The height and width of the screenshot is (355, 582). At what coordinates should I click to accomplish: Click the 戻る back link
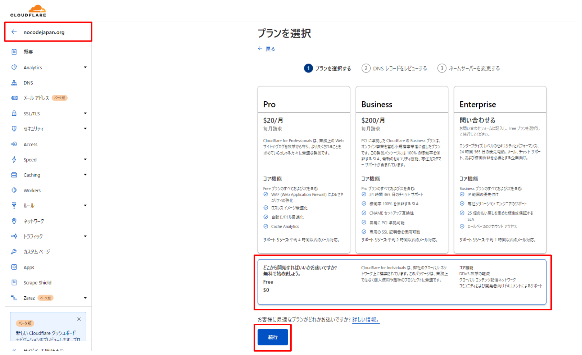[270, 49]
